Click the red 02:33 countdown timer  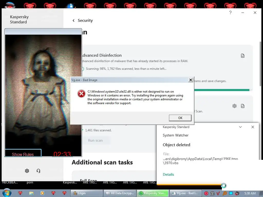click(x=62, y=154)
